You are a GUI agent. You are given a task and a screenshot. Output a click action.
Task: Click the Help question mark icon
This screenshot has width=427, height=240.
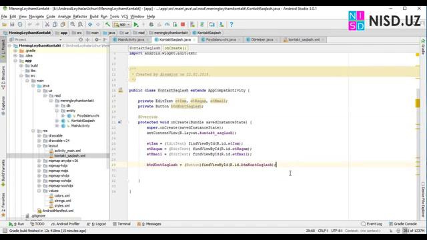[x=232, y=25]
